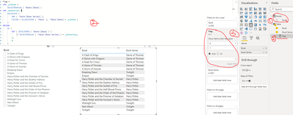Select the Gauge visual
Screen dimensions: 293x115
click(x=255, y=21)
